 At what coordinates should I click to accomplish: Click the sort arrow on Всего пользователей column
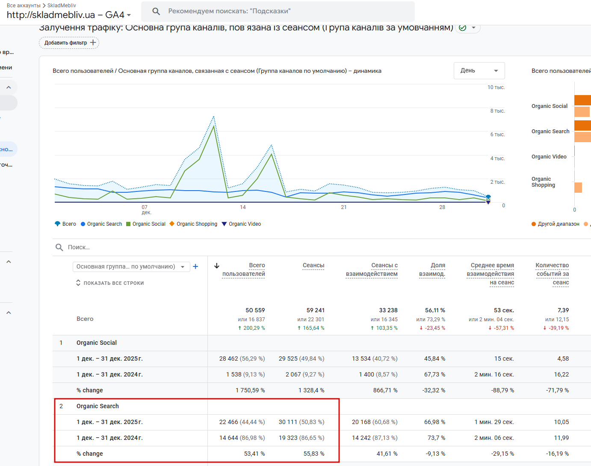tap(217, 266)
